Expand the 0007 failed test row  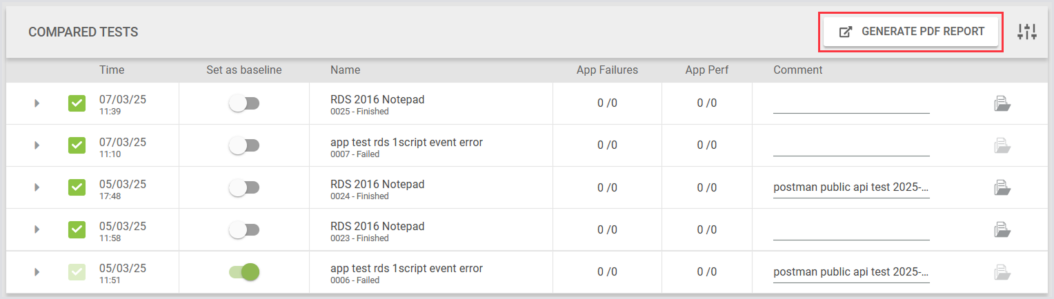click(x=37, y=145)
